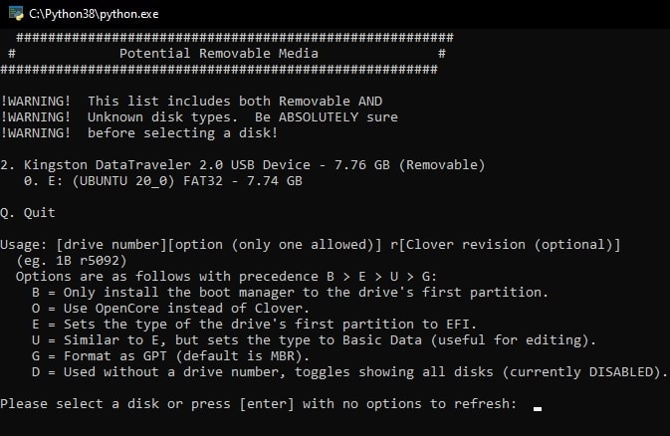Click the Python icon in the title bar
Screen dimensions: 670x436
(x=16, y=13)
